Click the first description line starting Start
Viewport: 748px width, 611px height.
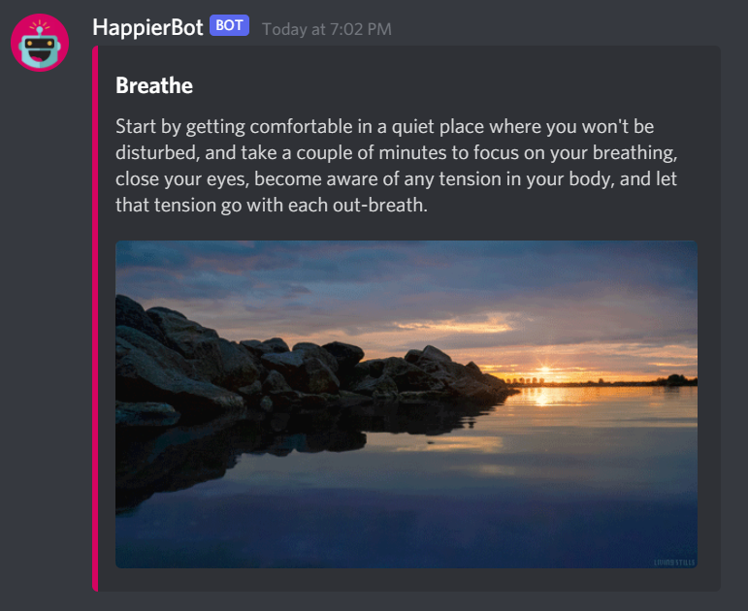(x=384, y=127)
